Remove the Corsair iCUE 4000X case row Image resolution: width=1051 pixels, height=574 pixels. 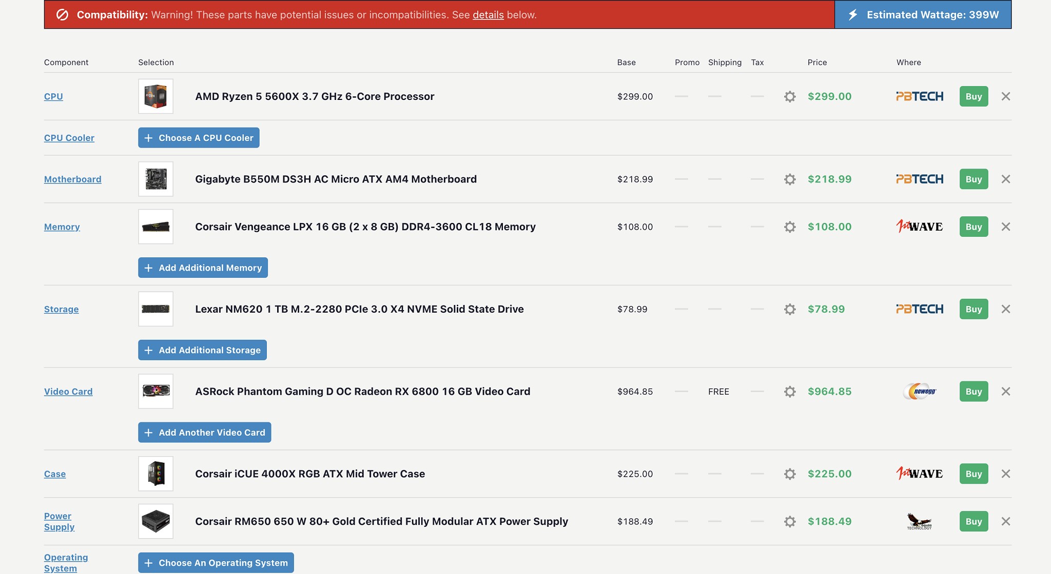click(1006, 474)
